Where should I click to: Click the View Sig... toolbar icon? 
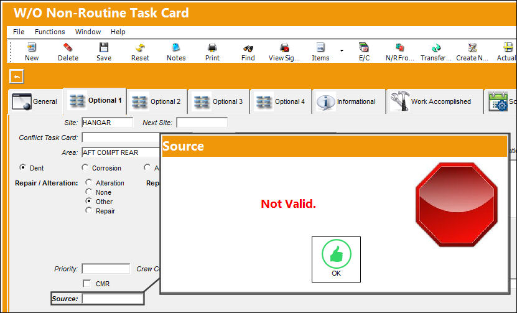pos(284,48)
